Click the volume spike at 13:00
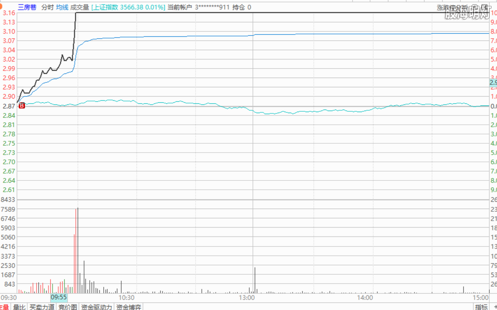This screenshot has height=310, width=497. [x=255, y=280]
